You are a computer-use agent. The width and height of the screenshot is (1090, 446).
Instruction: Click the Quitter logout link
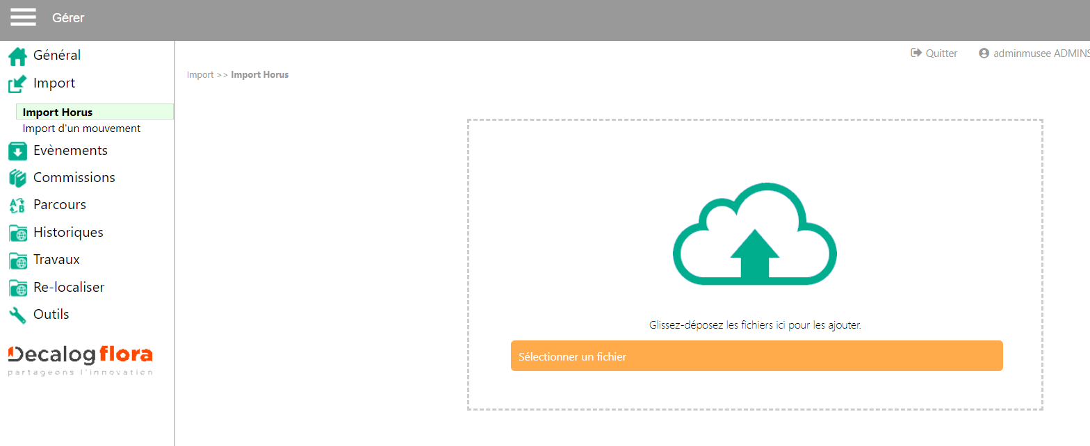coord(934,53)
